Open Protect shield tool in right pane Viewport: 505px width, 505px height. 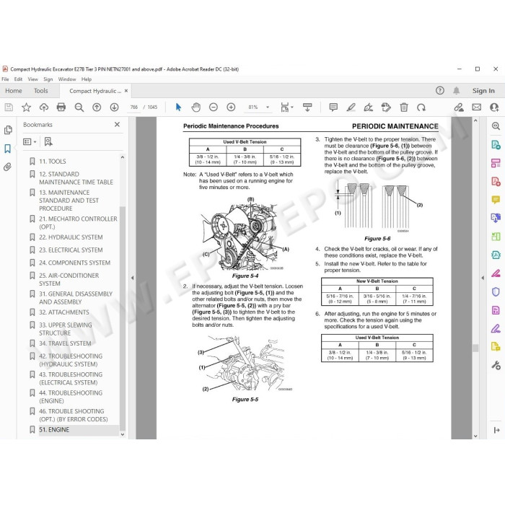point(496,291)
